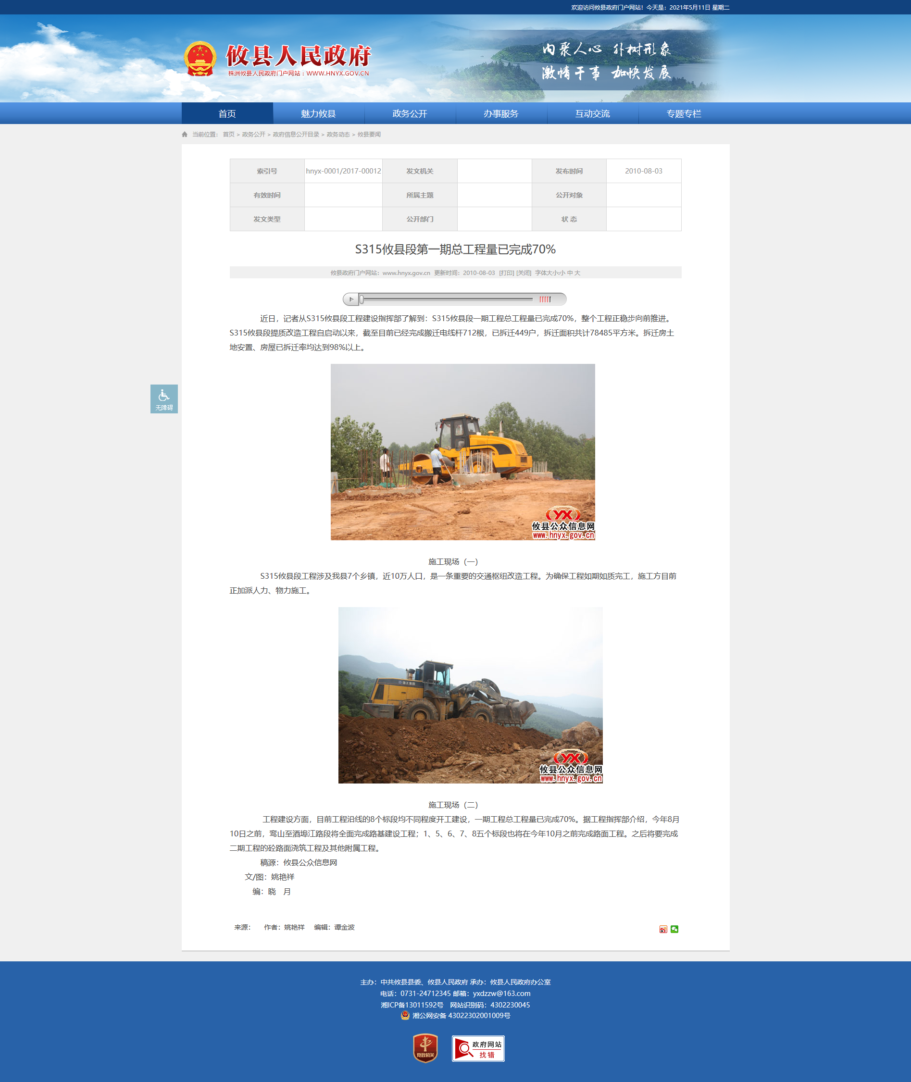Click the [关闭] close link

pyautogui.click(x=524, y=273)
